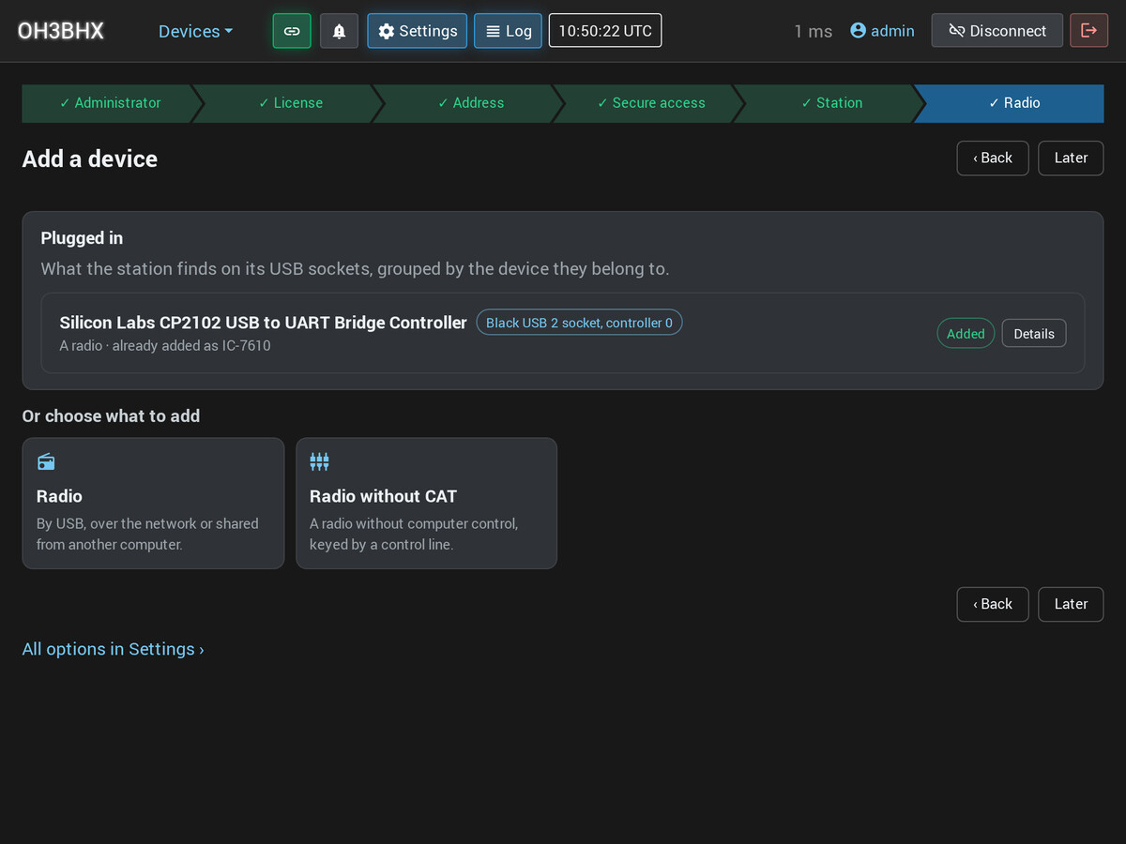Viewport: 1126px width, 844px height.
Task: Click the red logout icon
Action: pyautogui.click(x=1088, y=31)
